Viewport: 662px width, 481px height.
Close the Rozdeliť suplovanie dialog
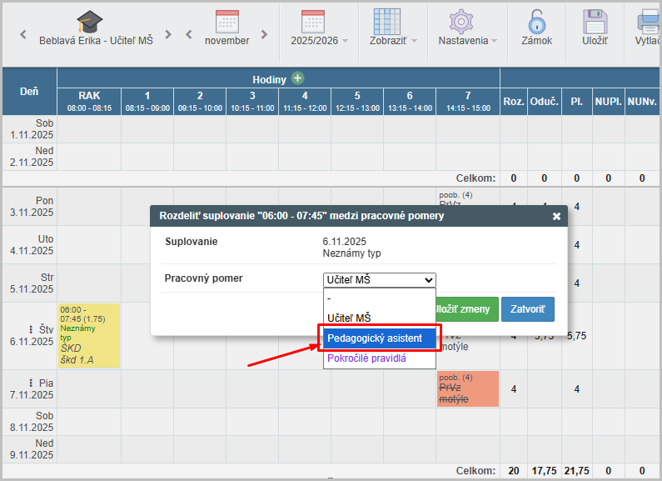[x=556, y=216]
